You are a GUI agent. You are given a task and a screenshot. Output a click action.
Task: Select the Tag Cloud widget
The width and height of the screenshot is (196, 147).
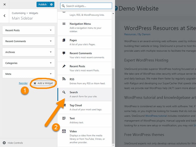[85, 107]
